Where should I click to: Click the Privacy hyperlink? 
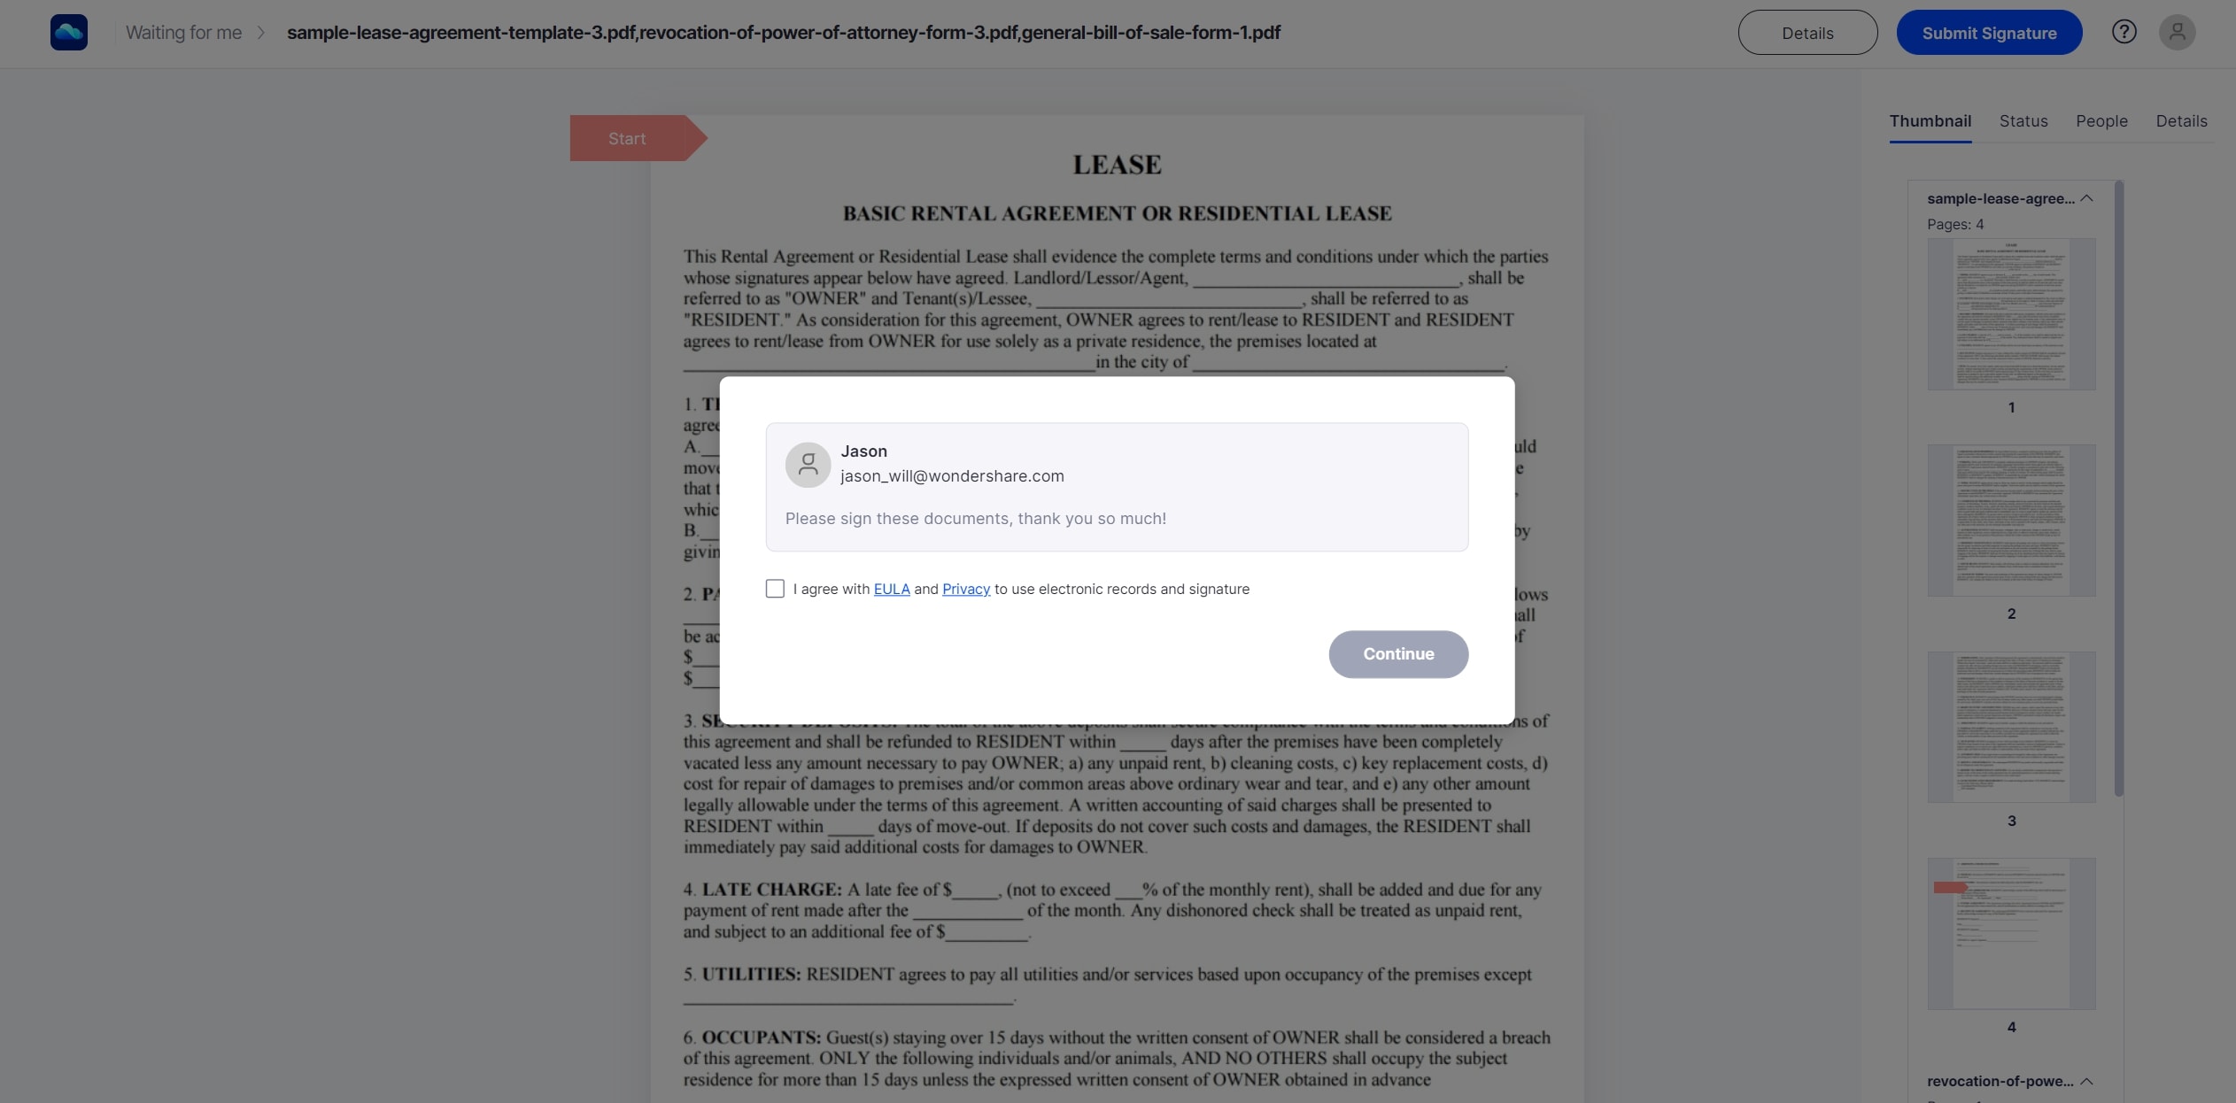[x=964, y=589]
